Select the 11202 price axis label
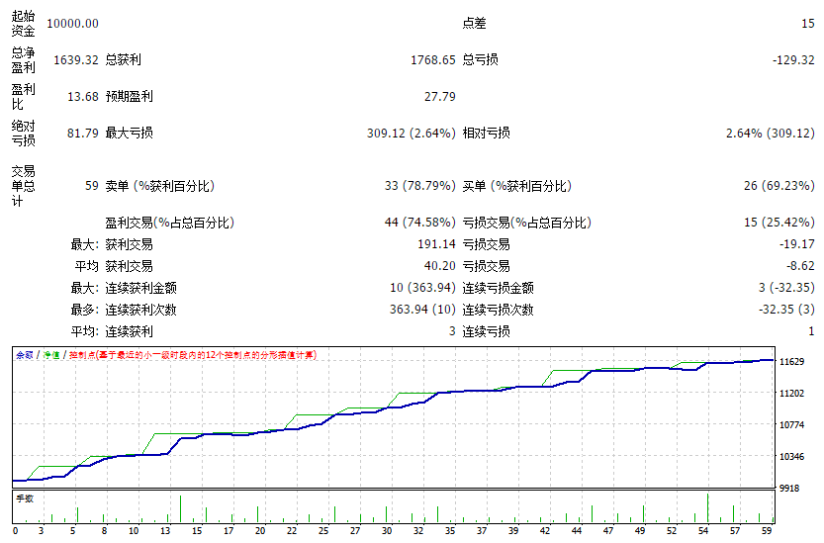Viewport: 824px width, 543px height. pyautogui.click(x=792, y=394)
